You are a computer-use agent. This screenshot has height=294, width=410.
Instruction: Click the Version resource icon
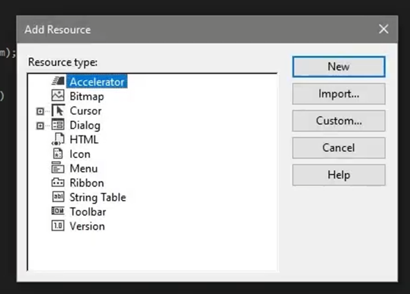tap(58, 226)
